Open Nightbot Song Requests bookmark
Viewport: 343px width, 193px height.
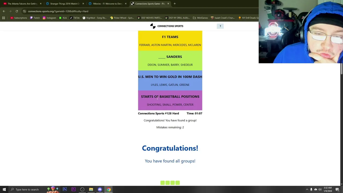94,18
